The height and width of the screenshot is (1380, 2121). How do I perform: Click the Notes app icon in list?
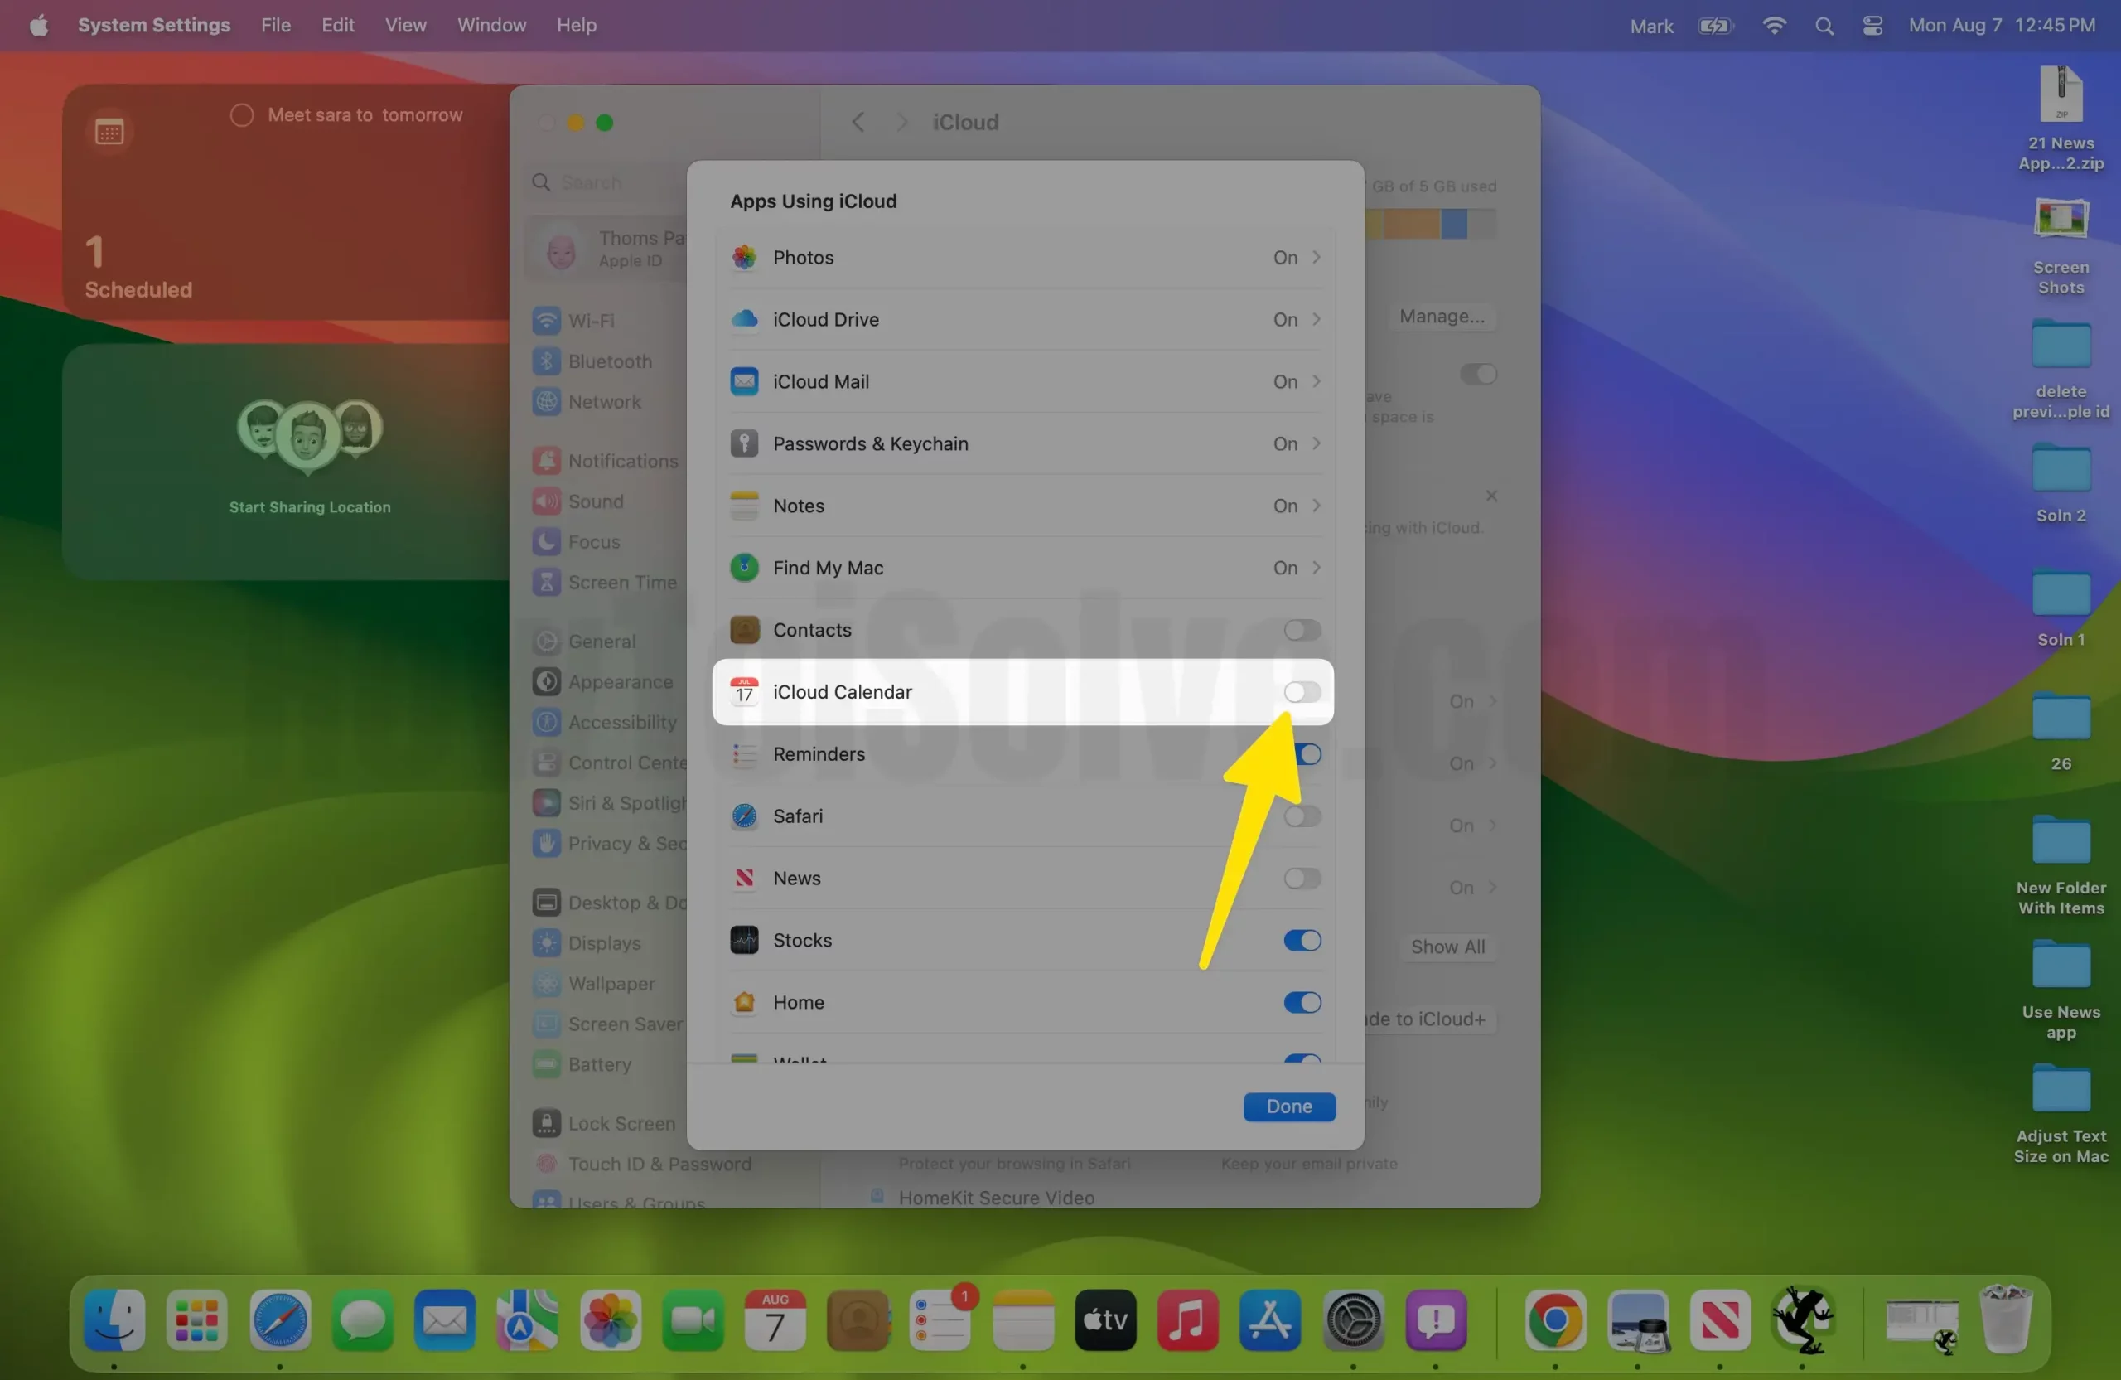pos(744,506)
